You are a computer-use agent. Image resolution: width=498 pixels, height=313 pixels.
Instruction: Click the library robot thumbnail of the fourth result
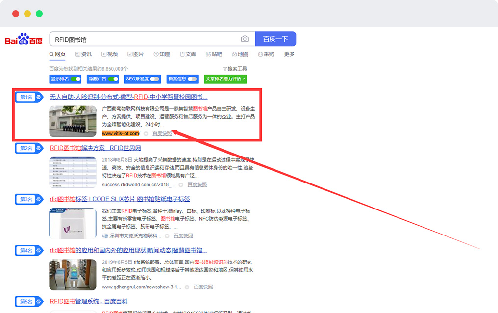coord(73,275)
